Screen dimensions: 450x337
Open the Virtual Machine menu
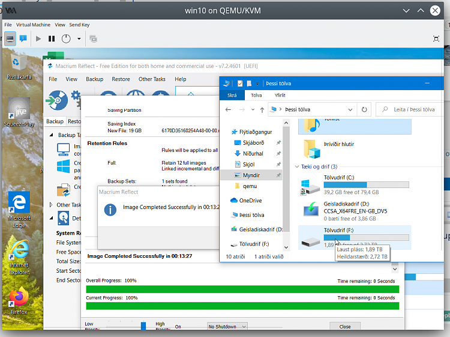pyautogui.click(x=33, y=25)
